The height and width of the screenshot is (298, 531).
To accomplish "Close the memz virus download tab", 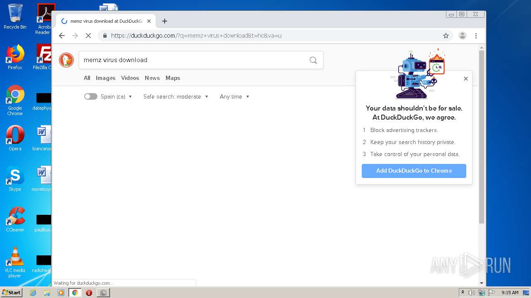I will [x=149, y=21].
